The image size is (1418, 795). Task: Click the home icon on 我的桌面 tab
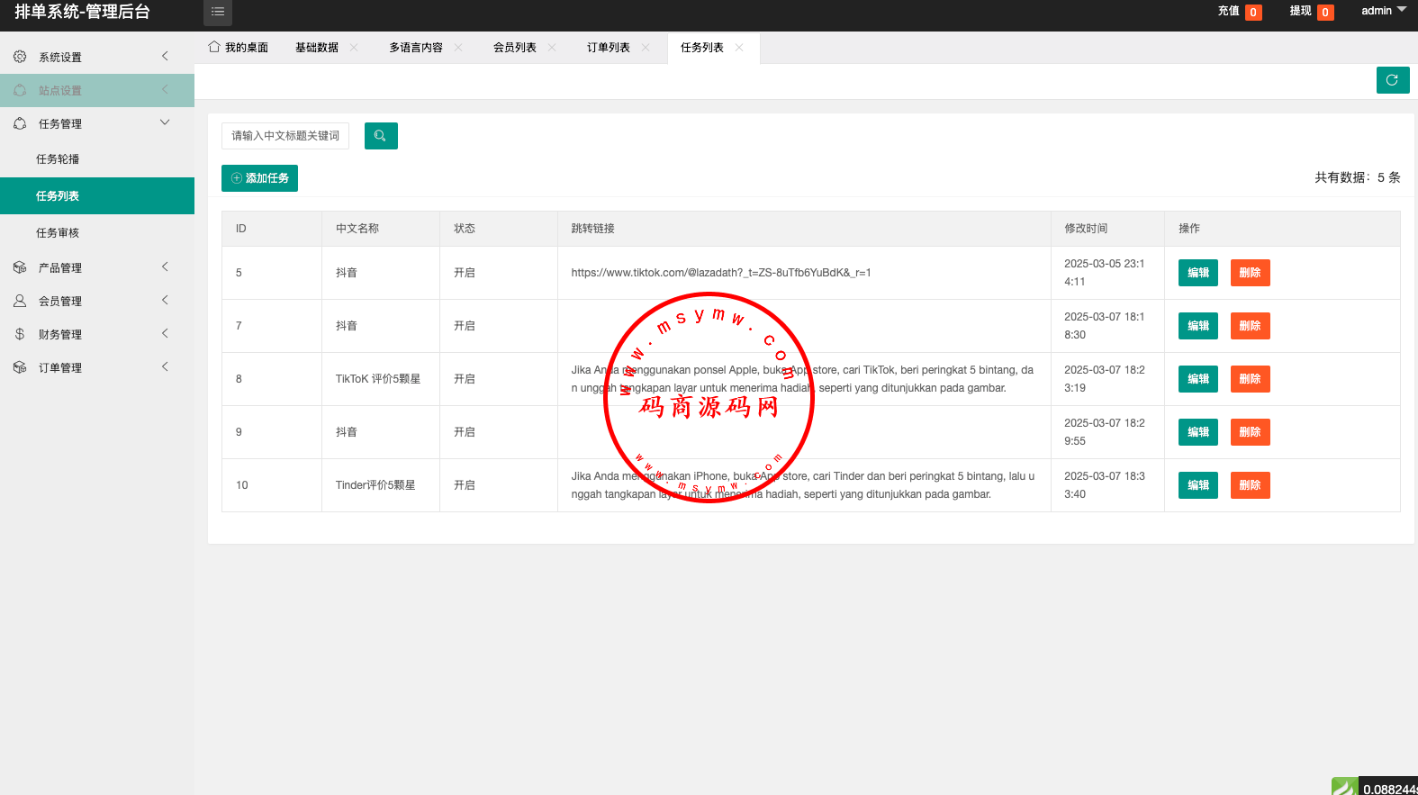(x=214, y=47)
